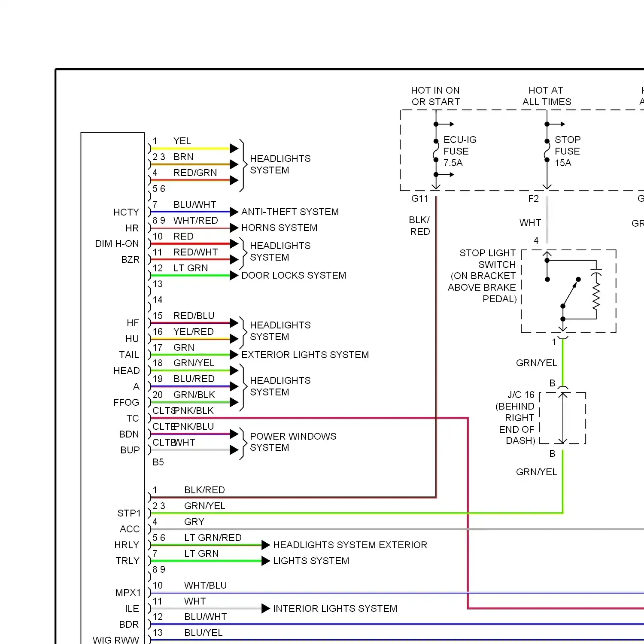Click the "PNK/BLK" wire label
This screenshot has width=644, height=644.
(194, 411)
